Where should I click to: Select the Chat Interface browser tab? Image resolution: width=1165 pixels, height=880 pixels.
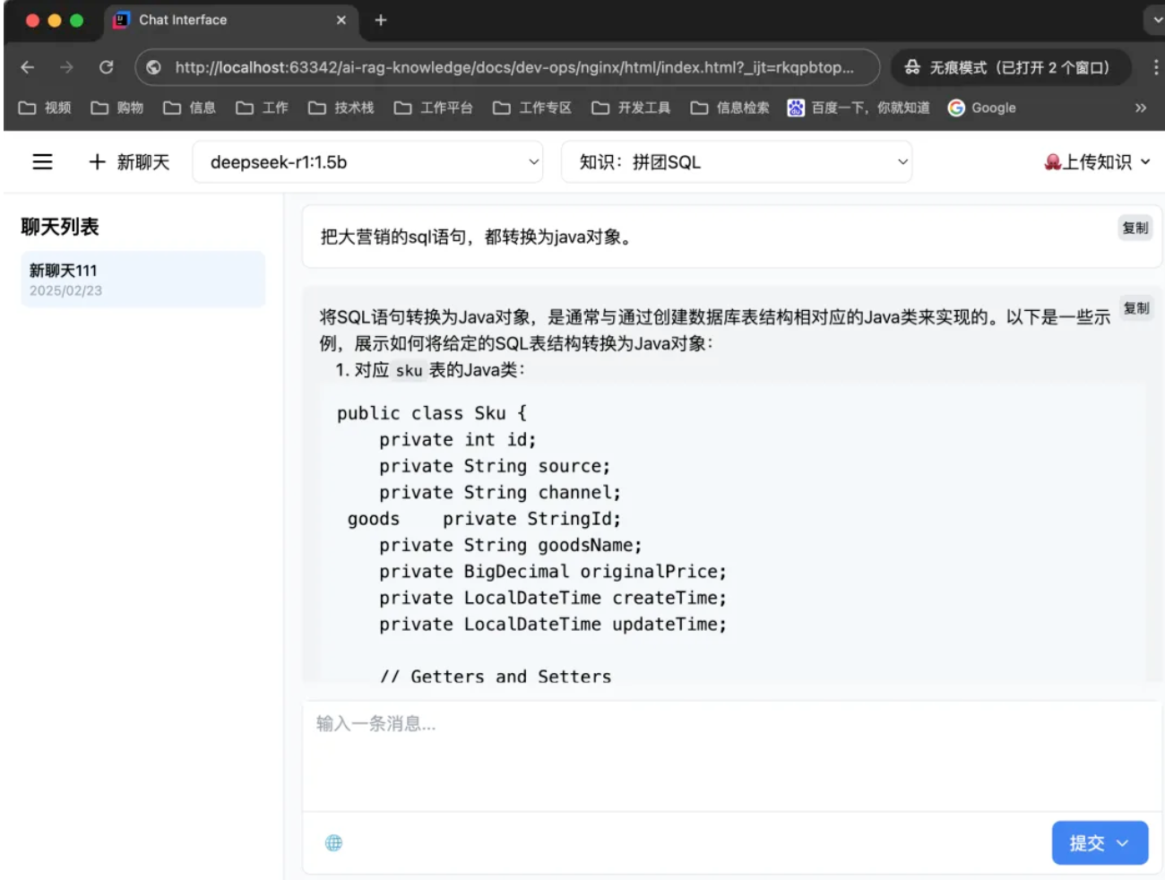click(231, 20)
